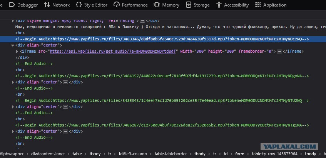Image resolution: width=326 pixels, height=158 pixels.
Task: Select the Begin Audio 3485343 comment line
Action: tap(162, 101)
